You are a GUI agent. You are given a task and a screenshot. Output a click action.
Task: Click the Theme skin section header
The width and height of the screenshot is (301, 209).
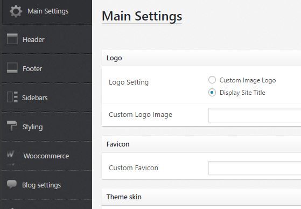pyautogui.click(x=201, y=197)
